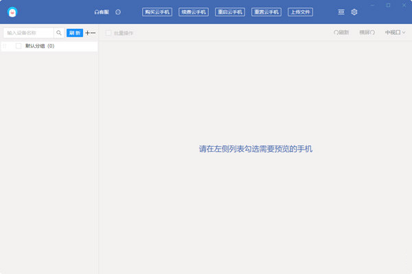Screen dimensions: 412x274
Task: Click 续费云手机 in top bar
Action: [193, 12]
